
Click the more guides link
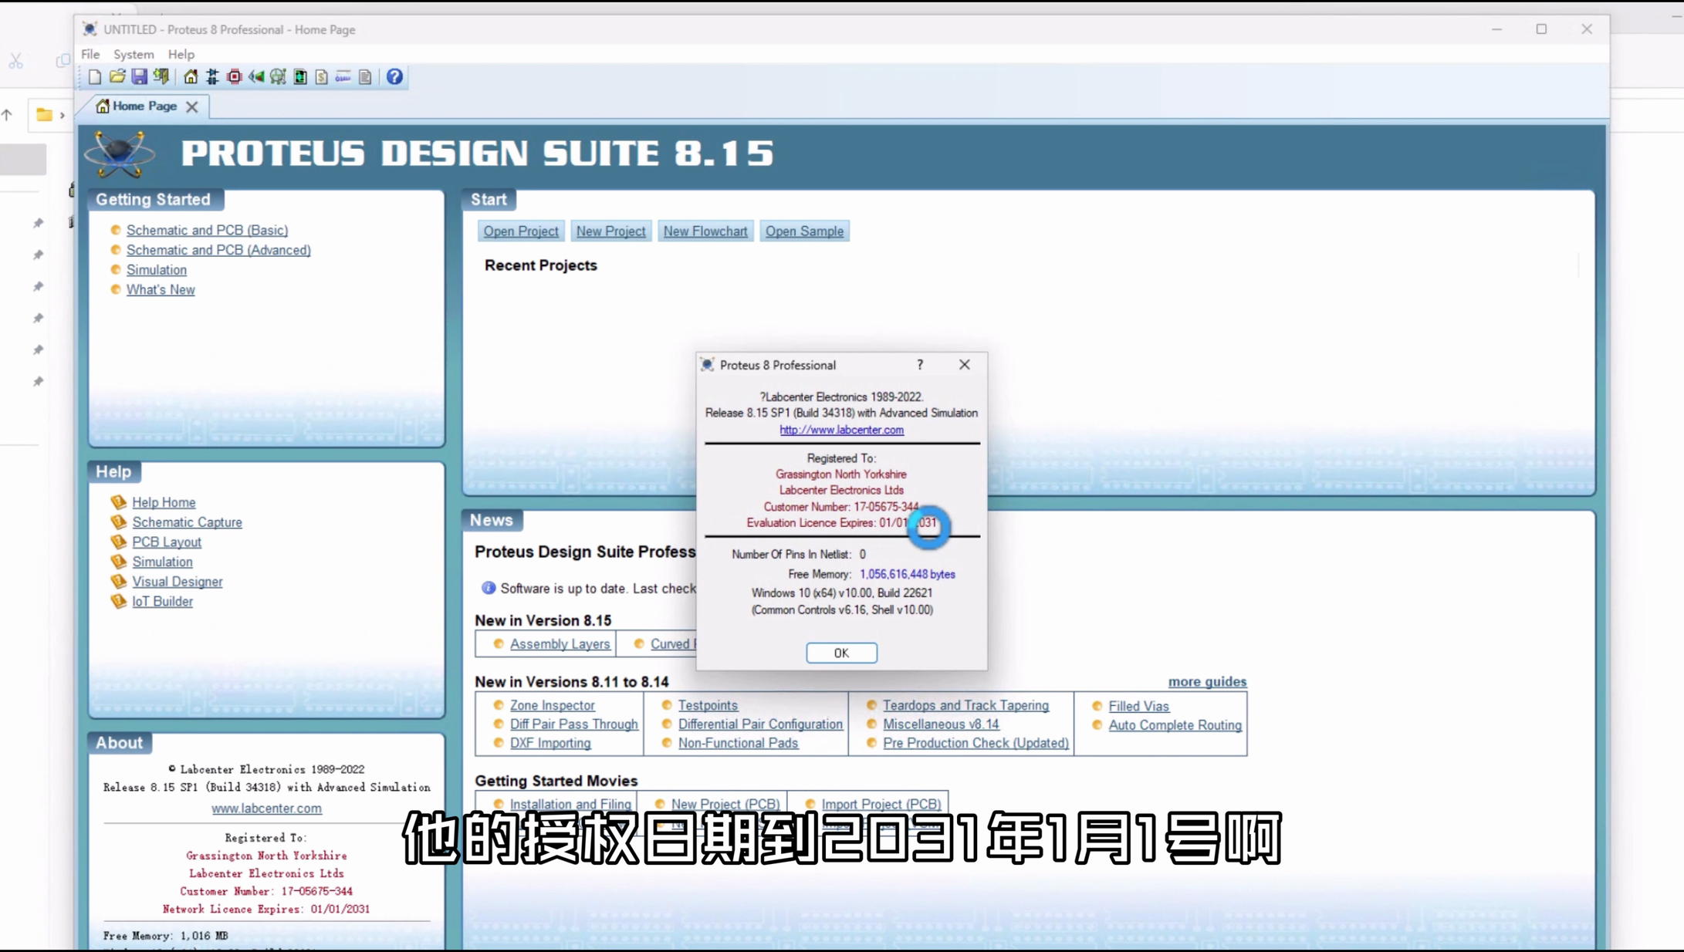1207,682
